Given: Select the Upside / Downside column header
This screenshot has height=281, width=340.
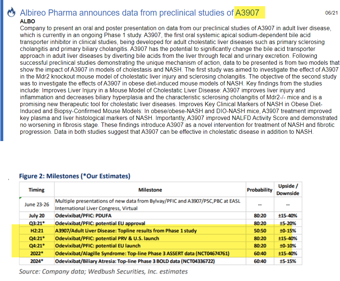Looking at the screenshot, I should [288, 190].
